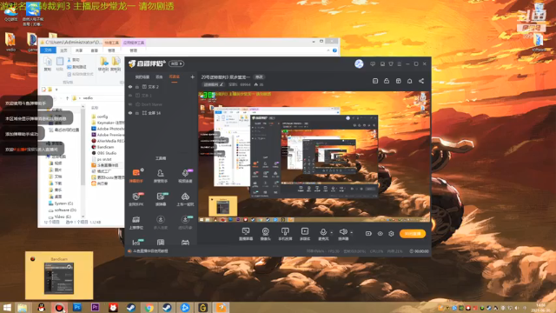This screenshot has width=556, height=313.
Task: Expand the speaker dropdown arrow
Action: pyautogui.click(x=351, y=233)
